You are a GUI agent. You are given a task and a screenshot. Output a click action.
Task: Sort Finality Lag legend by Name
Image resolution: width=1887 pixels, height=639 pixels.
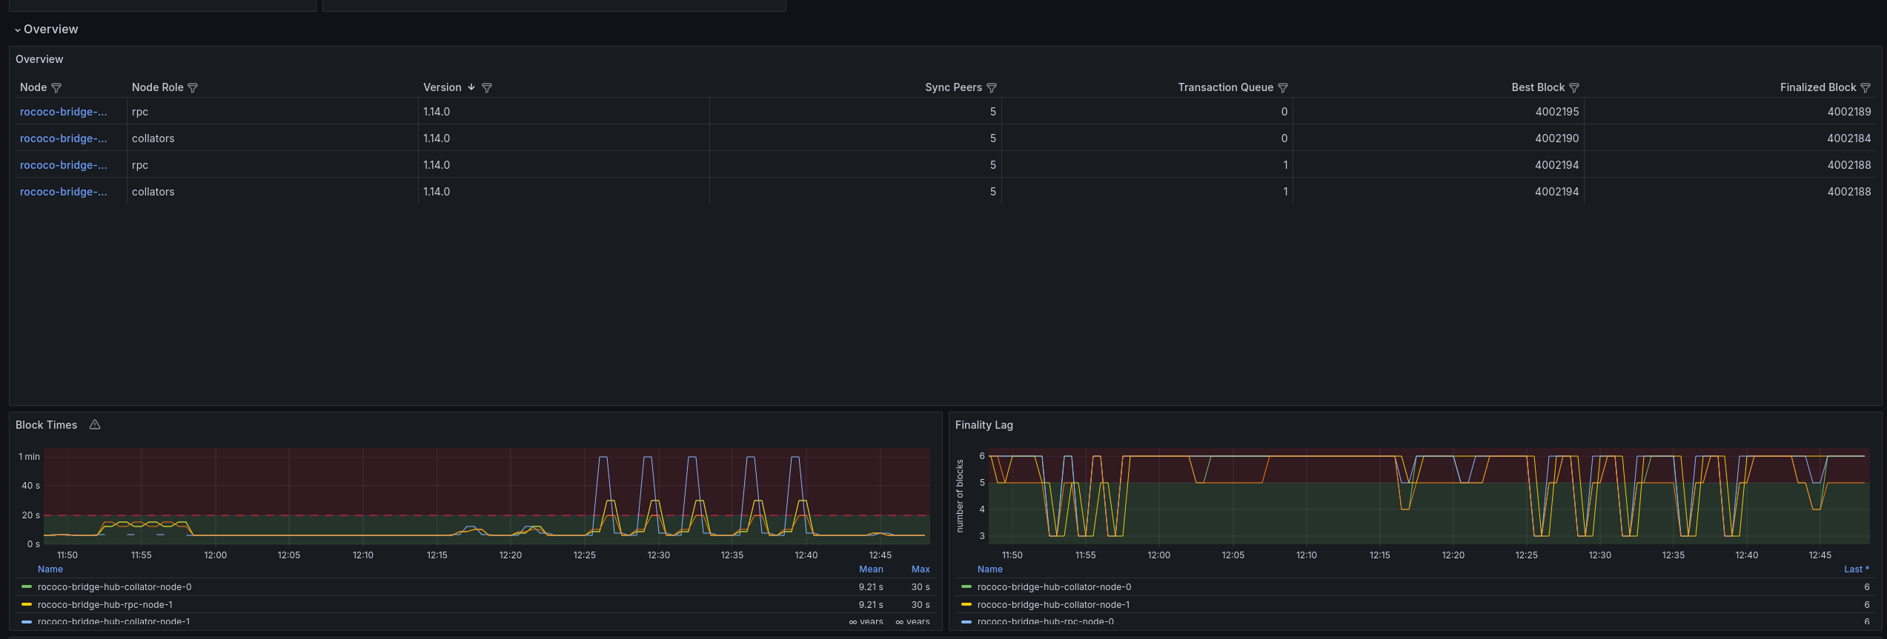(990, 569)
